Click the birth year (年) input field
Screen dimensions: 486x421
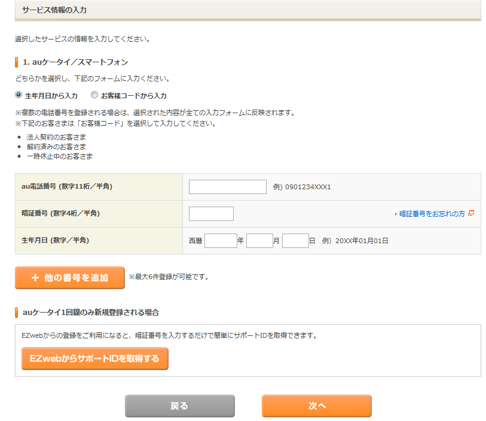coord(221,241)
